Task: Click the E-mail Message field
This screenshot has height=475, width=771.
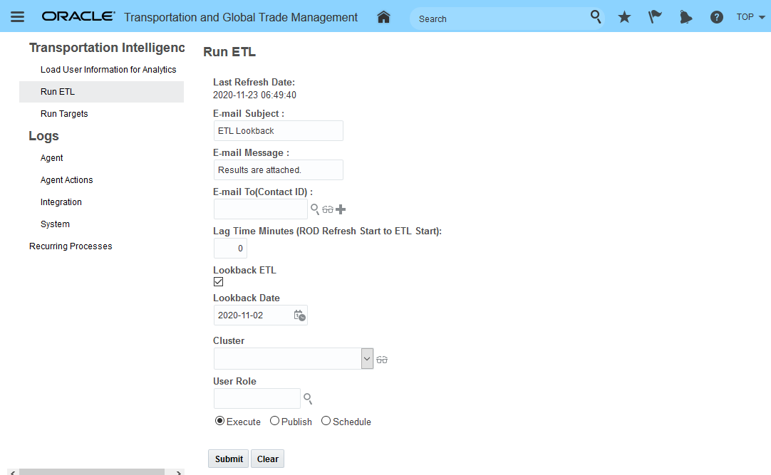Action: pyautogui.click(x=279, y=170)
